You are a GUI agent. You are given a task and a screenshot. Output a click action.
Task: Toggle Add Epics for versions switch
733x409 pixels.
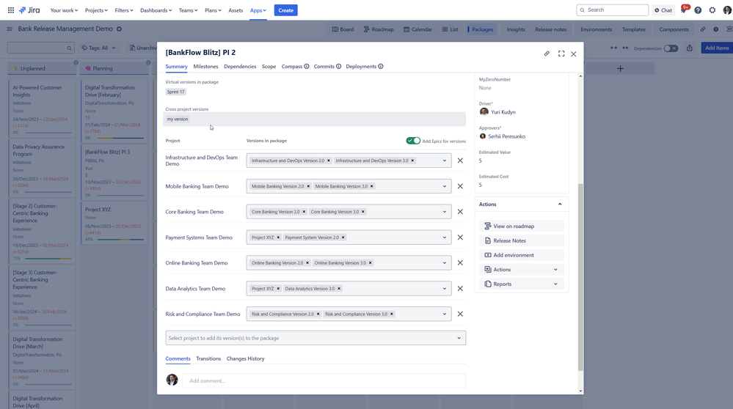[x=413, y=141]
